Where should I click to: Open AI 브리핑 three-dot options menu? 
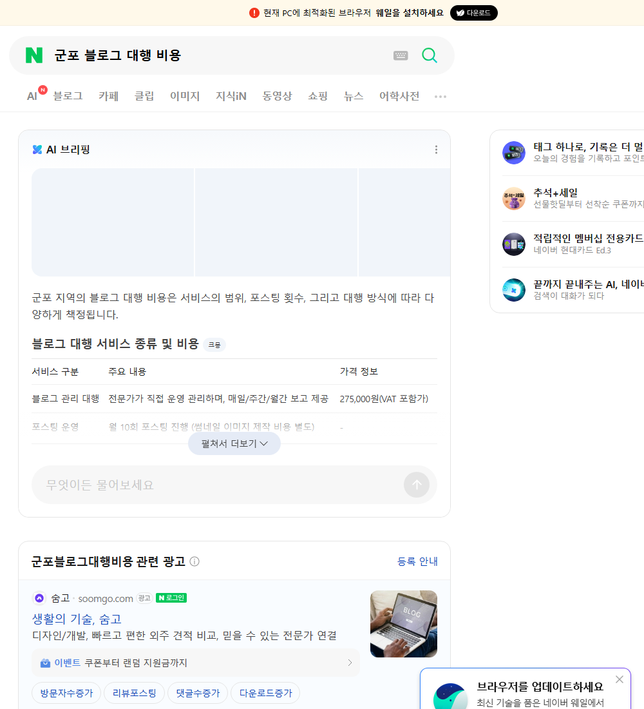click(436, 150)
